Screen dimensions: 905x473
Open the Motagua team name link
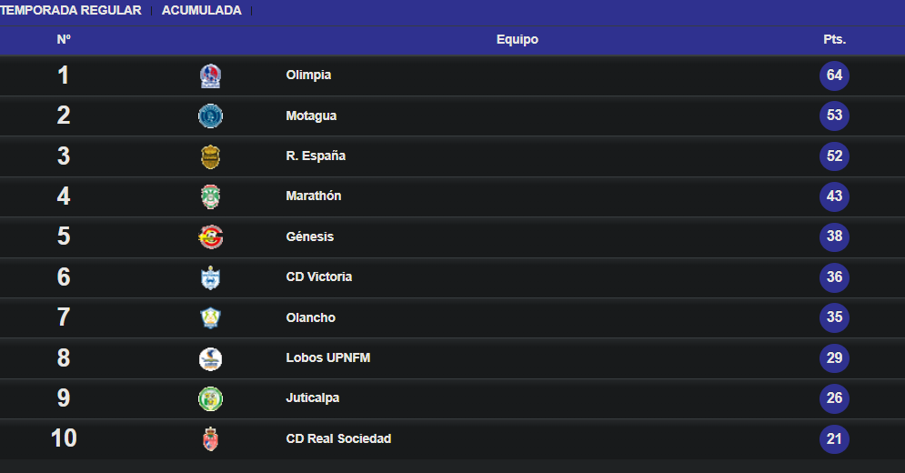point(311,116)
